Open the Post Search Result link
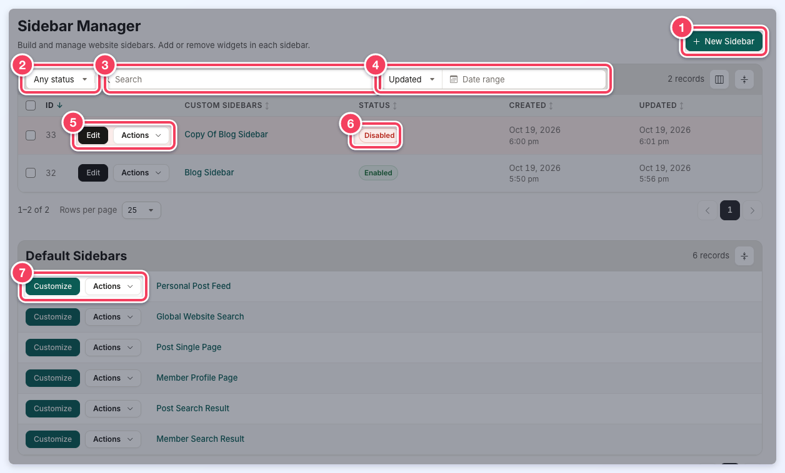This screenshot has width=785, height=473. click(193, 408)
